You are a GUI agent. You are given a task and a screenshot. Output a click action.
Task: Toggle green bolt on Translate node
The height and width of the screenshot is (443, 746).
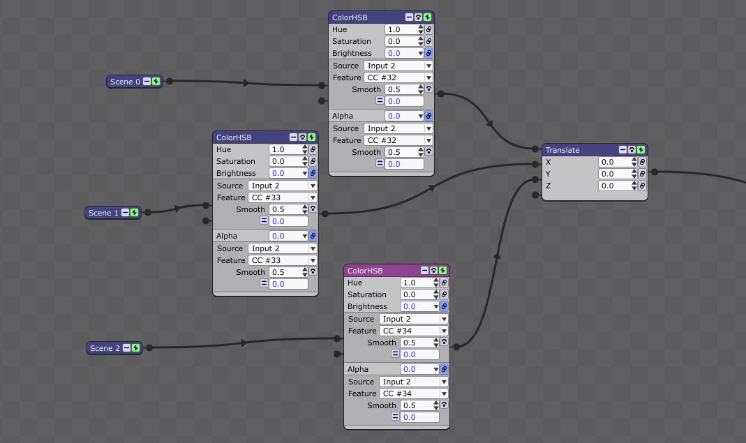(641, 149)
